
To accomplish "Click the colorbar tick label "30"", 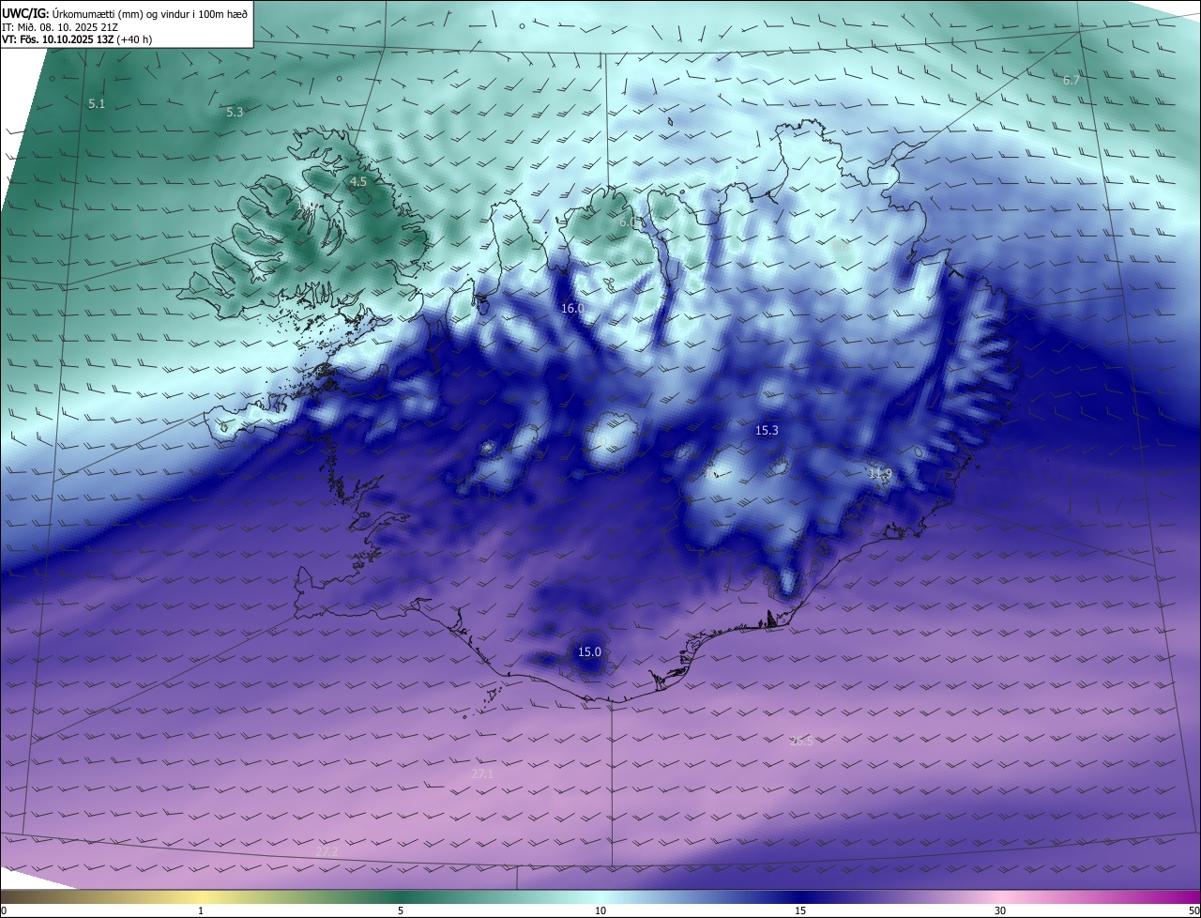I will (x=1000, y=910).
